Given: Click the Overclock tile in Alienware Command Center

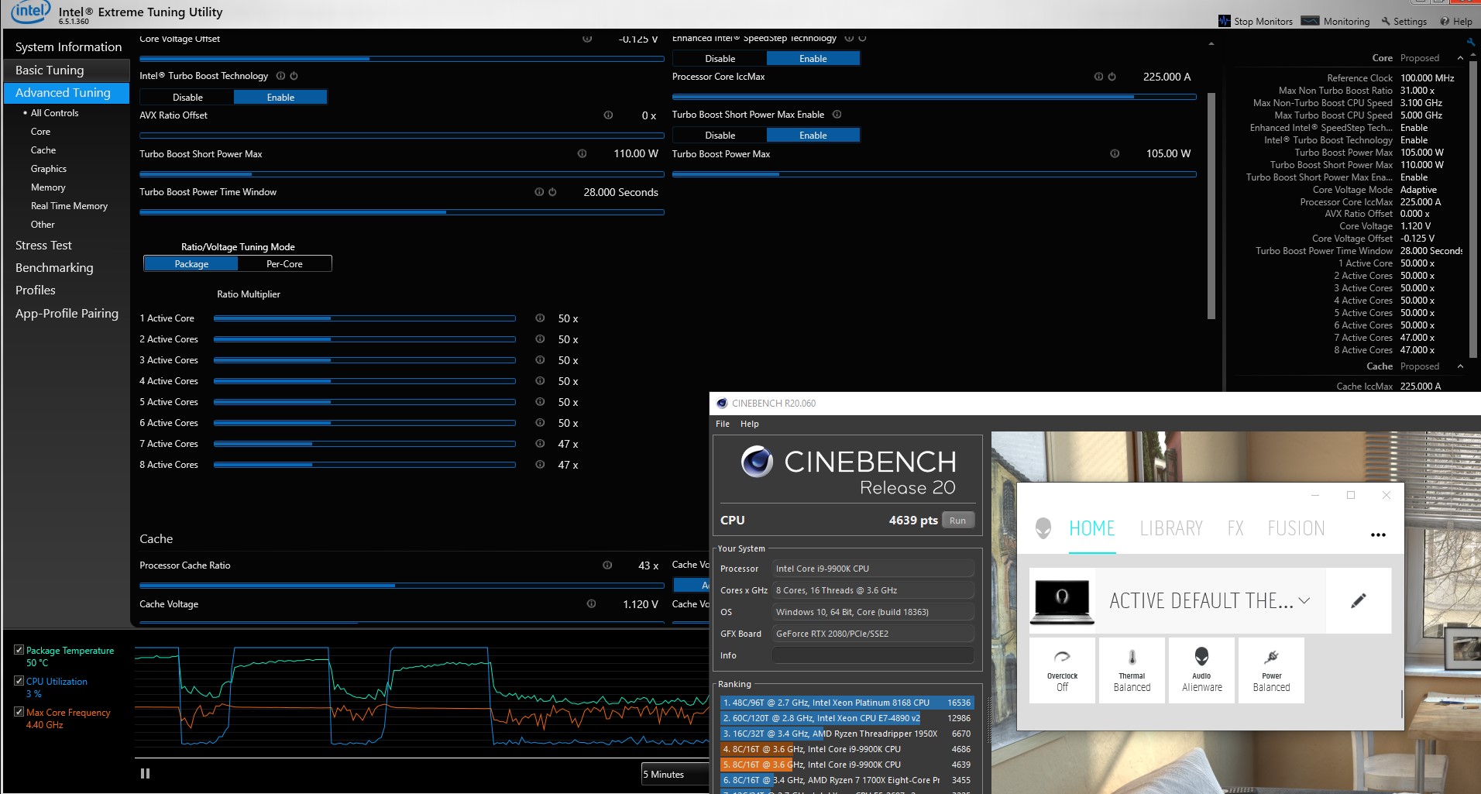Looking at the screenshot, I should 1062,670.
